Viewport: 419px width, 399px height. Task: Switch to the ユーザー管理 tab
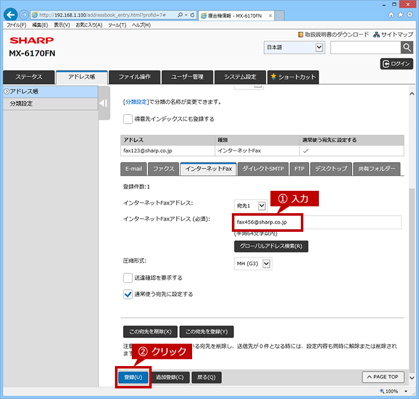pos(187,77)
